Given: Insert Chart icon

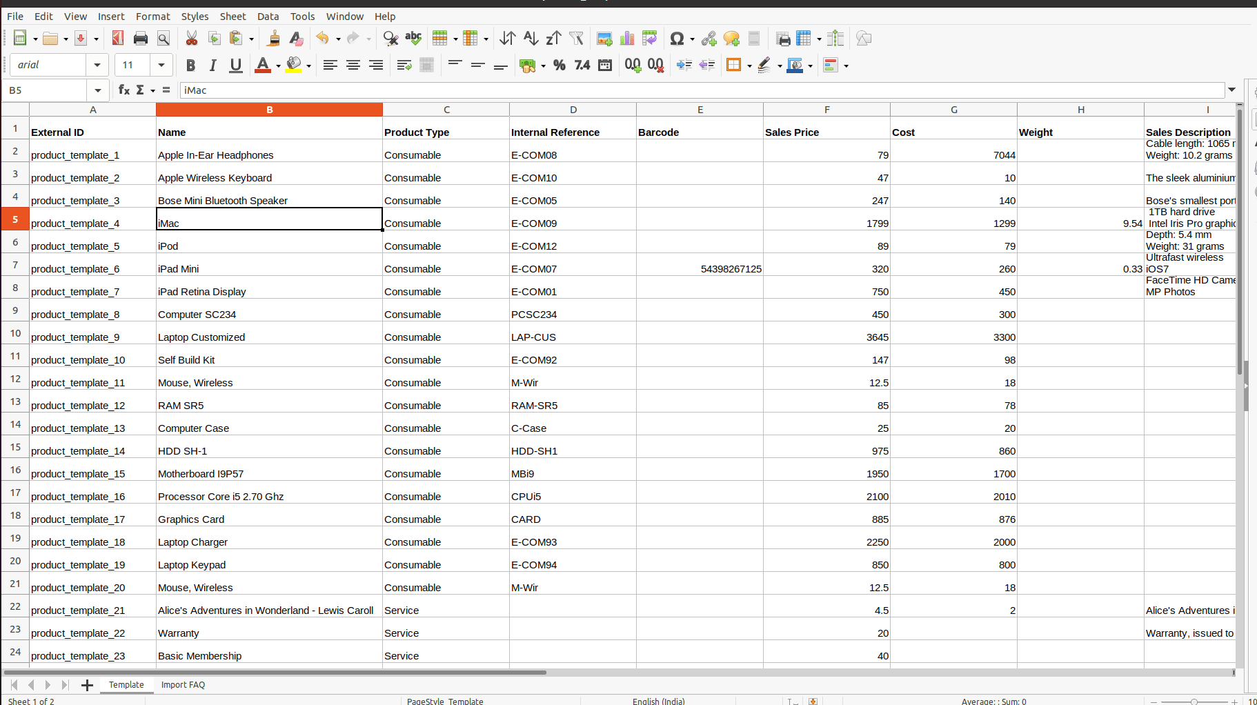Looking at the screenshot, I should pyautogui.click(x=627, y=39).
